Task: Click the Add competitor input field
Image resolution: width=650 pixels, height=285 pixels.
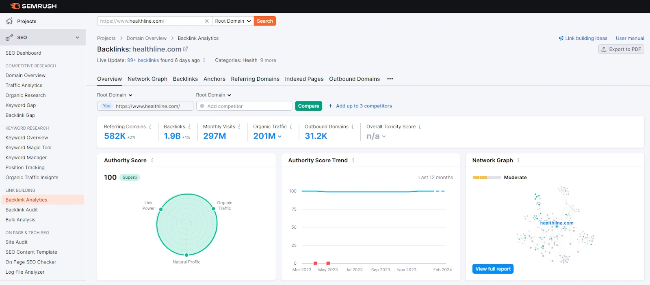Action: 244,106
